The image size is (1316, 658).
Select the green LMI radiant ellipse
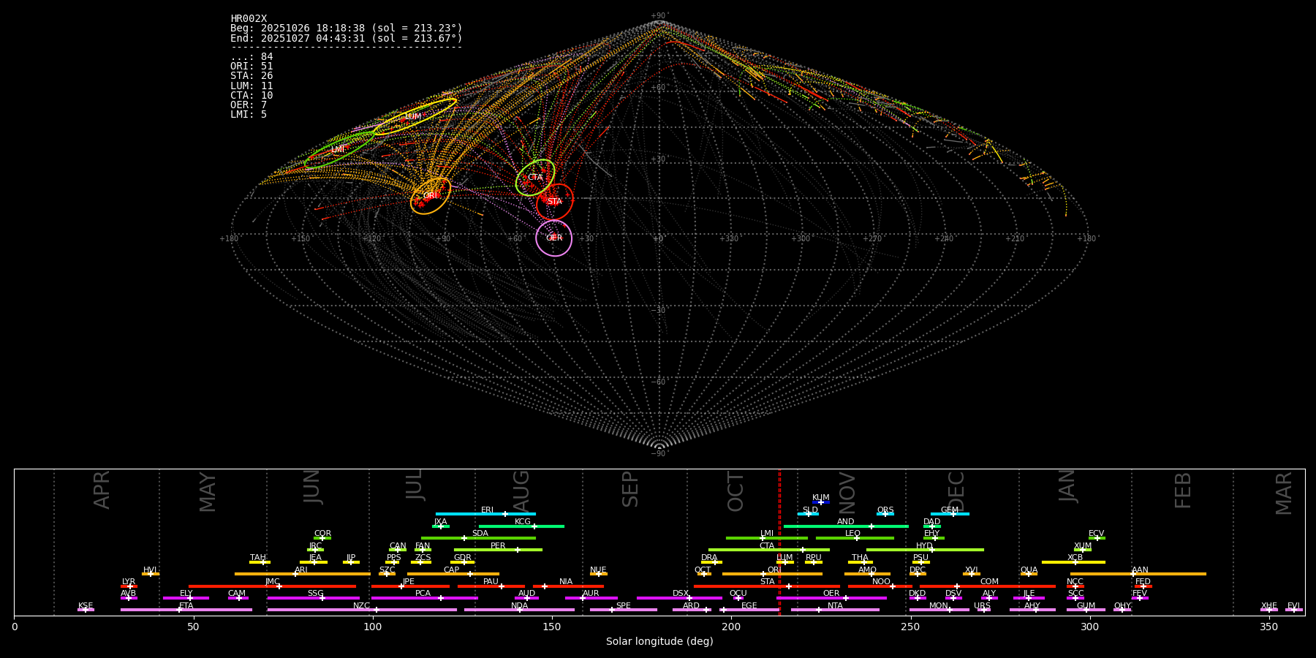(x=339, y=150)
